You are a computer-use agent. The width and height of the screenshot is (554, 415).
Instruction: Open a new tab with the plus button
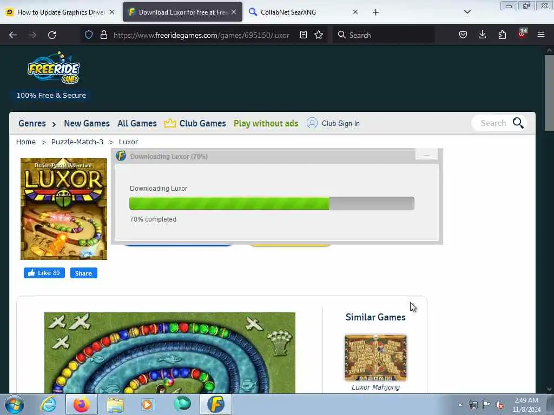pos(375,12)
